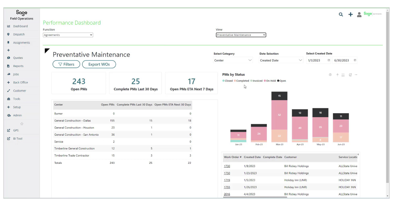Viewport: 393px width, 206px height.
Task: Toggle the Closed legend item
Action: click(x=228, y=81)
